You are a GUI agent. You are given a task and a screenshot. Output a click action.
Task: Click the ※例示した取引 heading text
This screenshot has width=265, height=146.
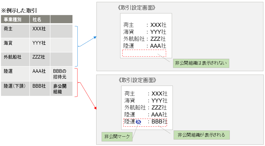click(x=19, y=11)
